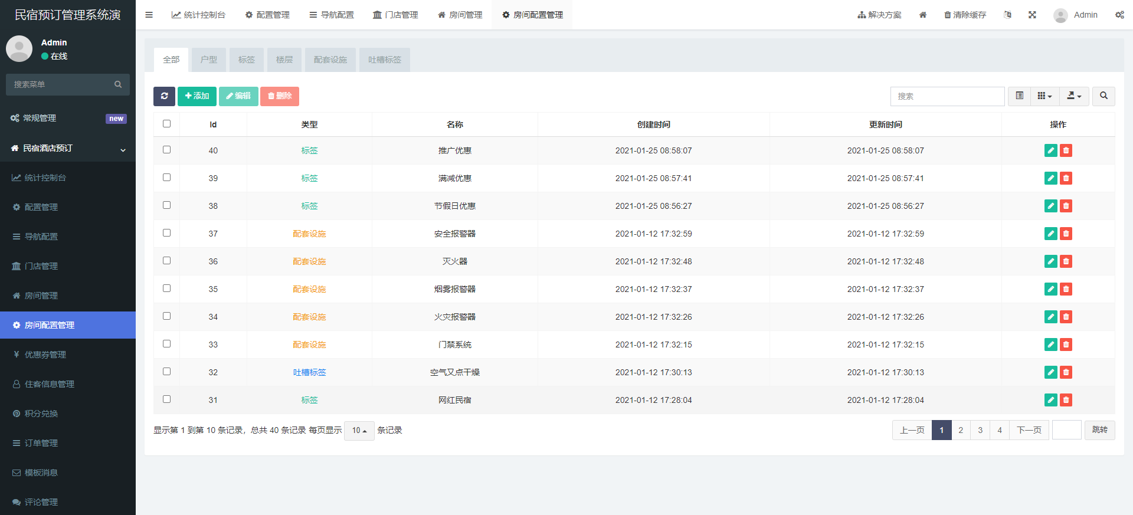Check the select-all checkbox in table header
The height and width of the screenshot is (515, 1133).
pyautogui.click(x=166, y=124)
